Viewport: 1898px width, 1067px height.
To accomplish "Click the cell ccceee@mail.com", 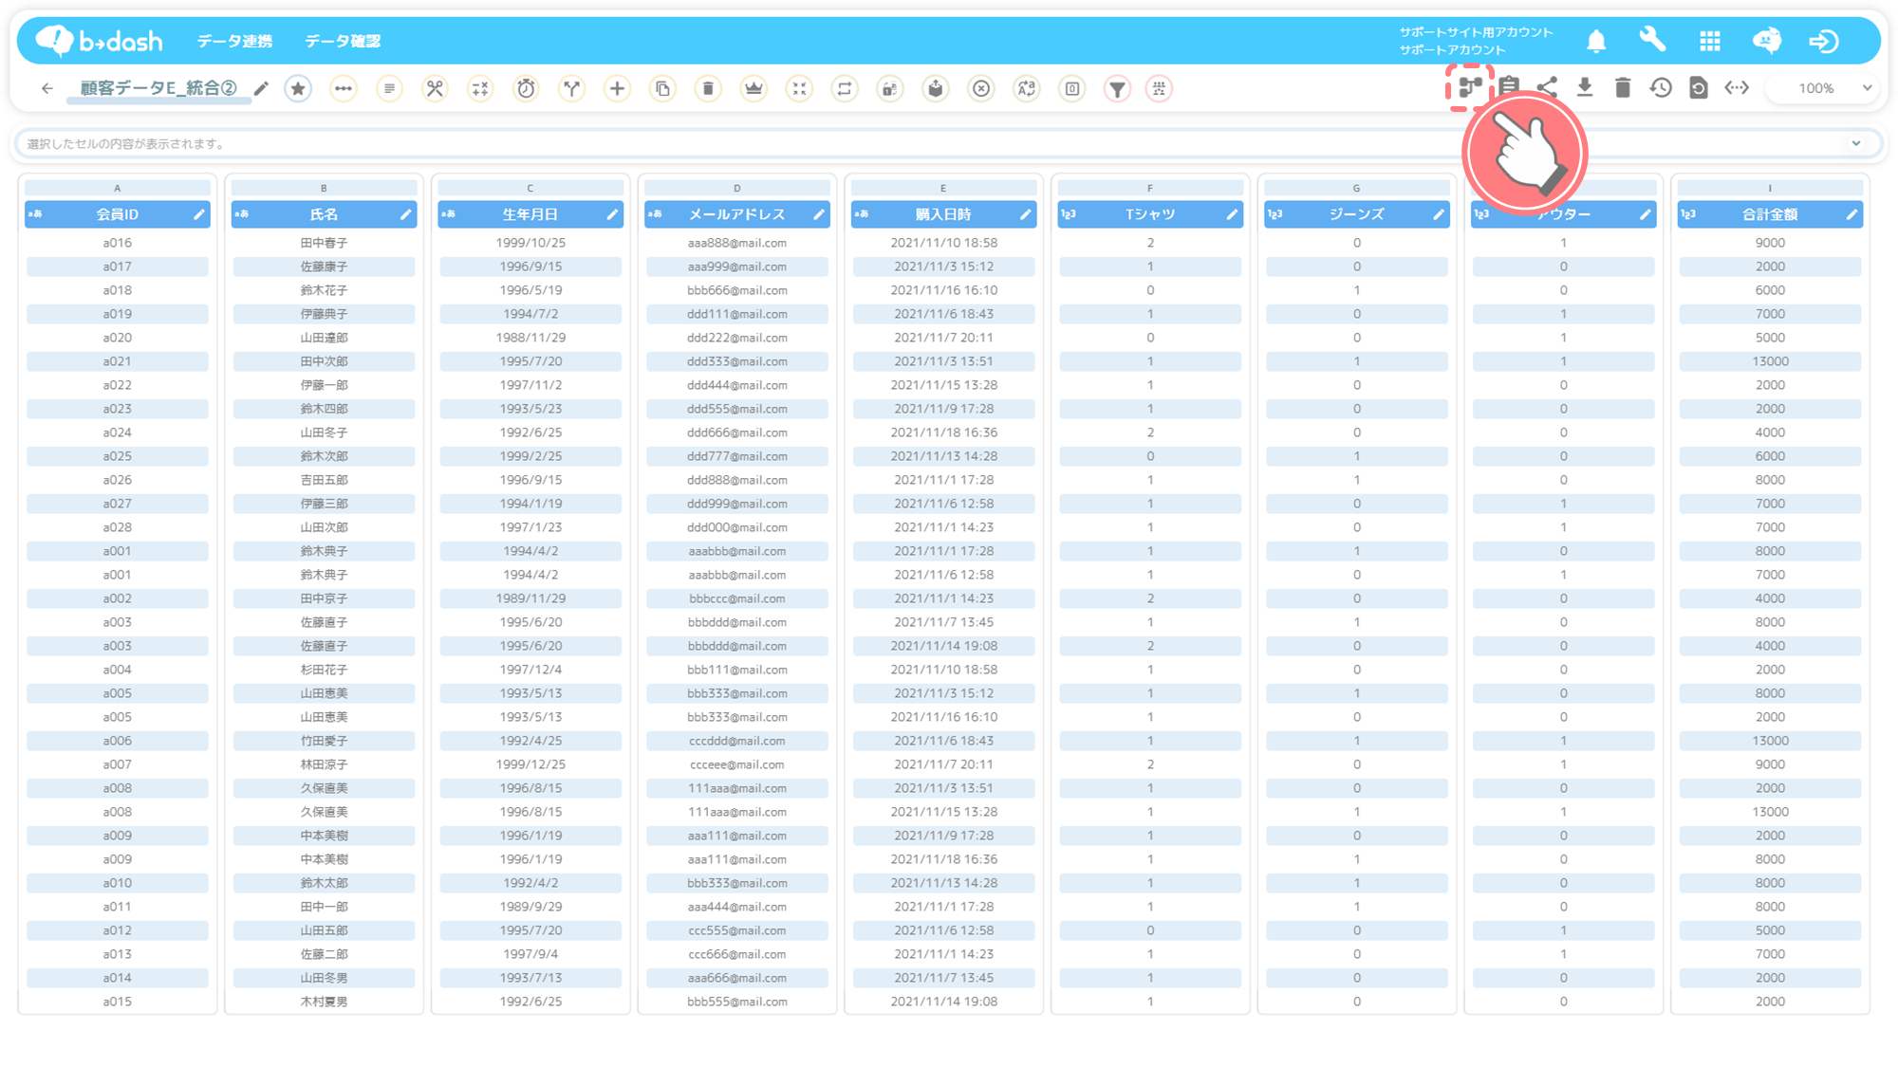I will coord(736,764).
